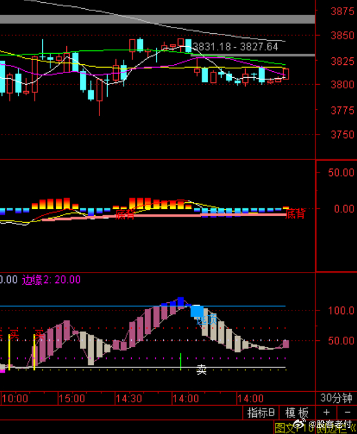Open the 模板 template tab
The height and width of the screenshot is (434, 357).
297,413
